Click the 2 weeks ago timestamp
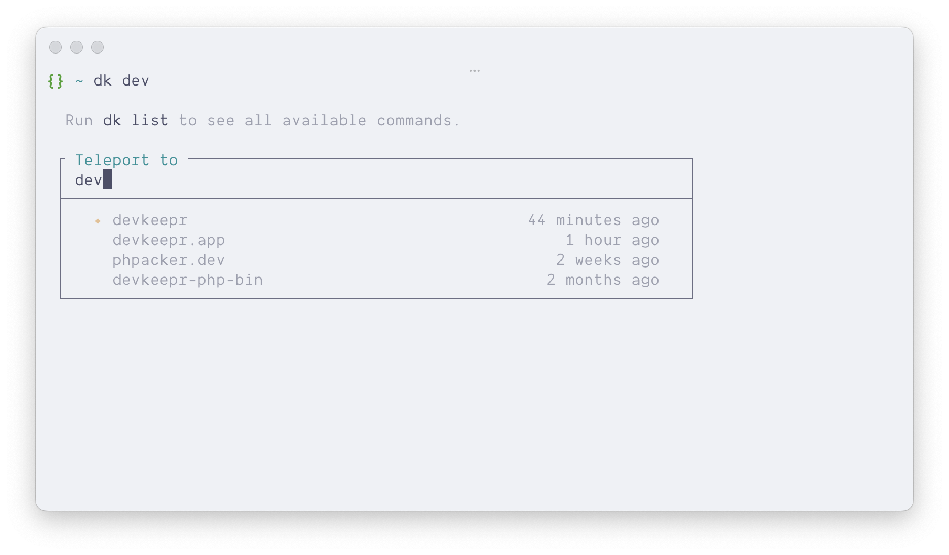The height and width of the screenshot is (555, 949). click(x=608, y=260)
